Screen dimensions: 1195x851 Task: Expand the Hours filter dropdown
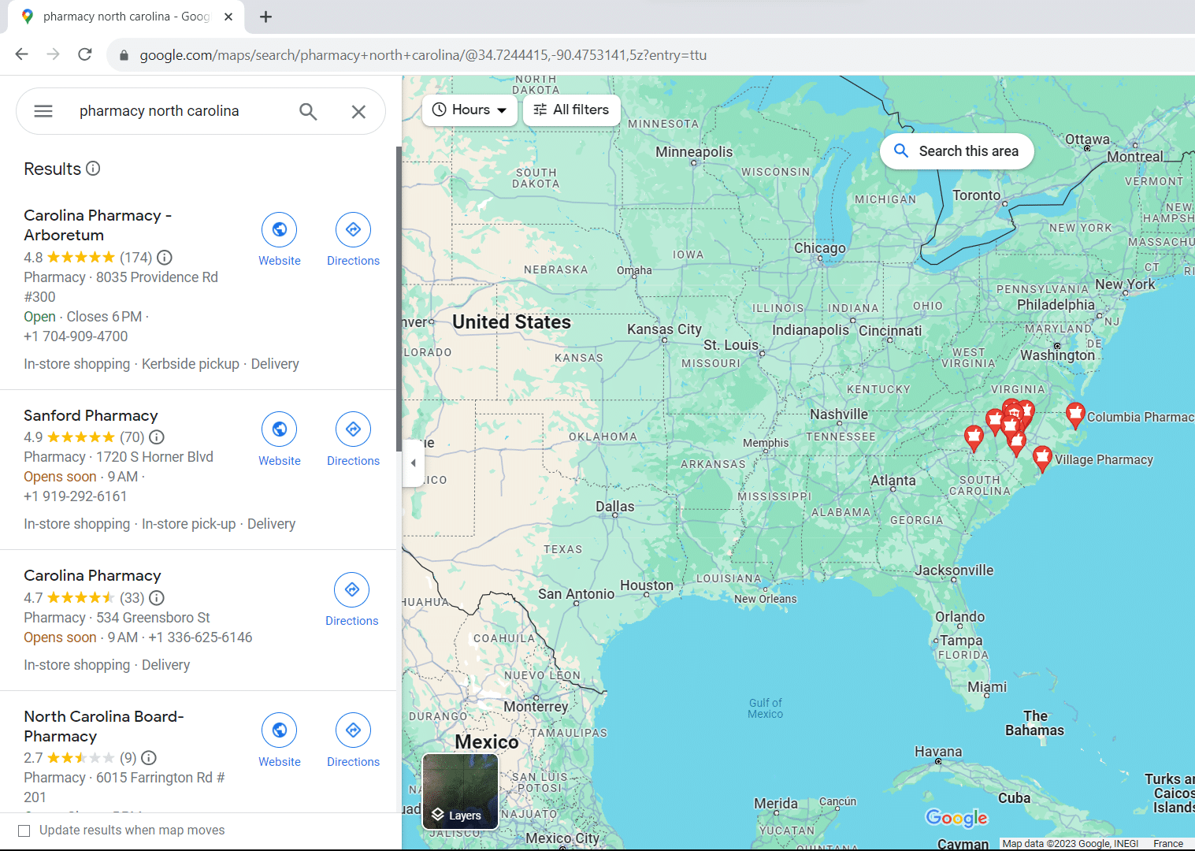coord(469,110)
